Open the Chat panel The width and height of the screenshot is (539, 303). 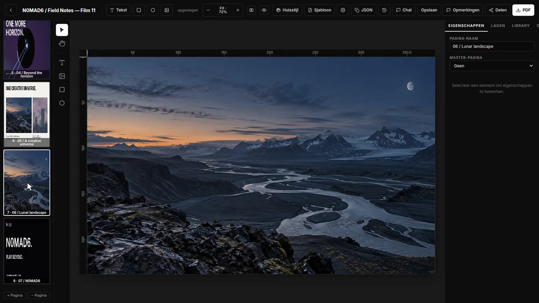click(x=404, y=10)
